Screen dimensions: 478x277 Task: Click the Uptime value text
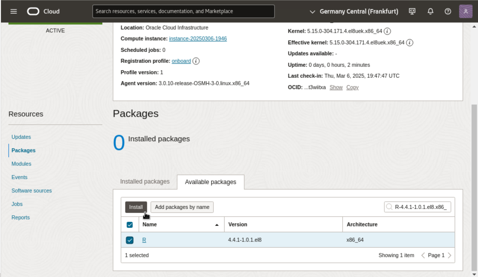[x=340, y=65]
